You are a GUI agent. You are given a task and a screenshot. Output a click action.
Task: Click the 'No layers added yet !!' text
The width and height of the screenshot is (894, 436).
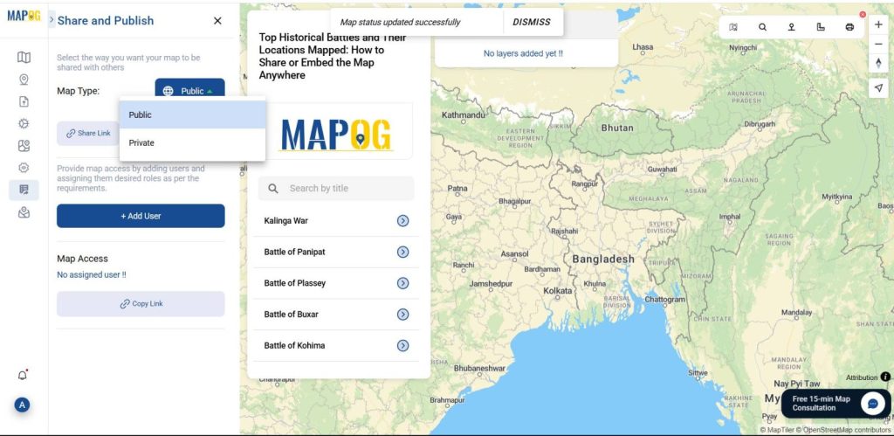tap(523, 53)
